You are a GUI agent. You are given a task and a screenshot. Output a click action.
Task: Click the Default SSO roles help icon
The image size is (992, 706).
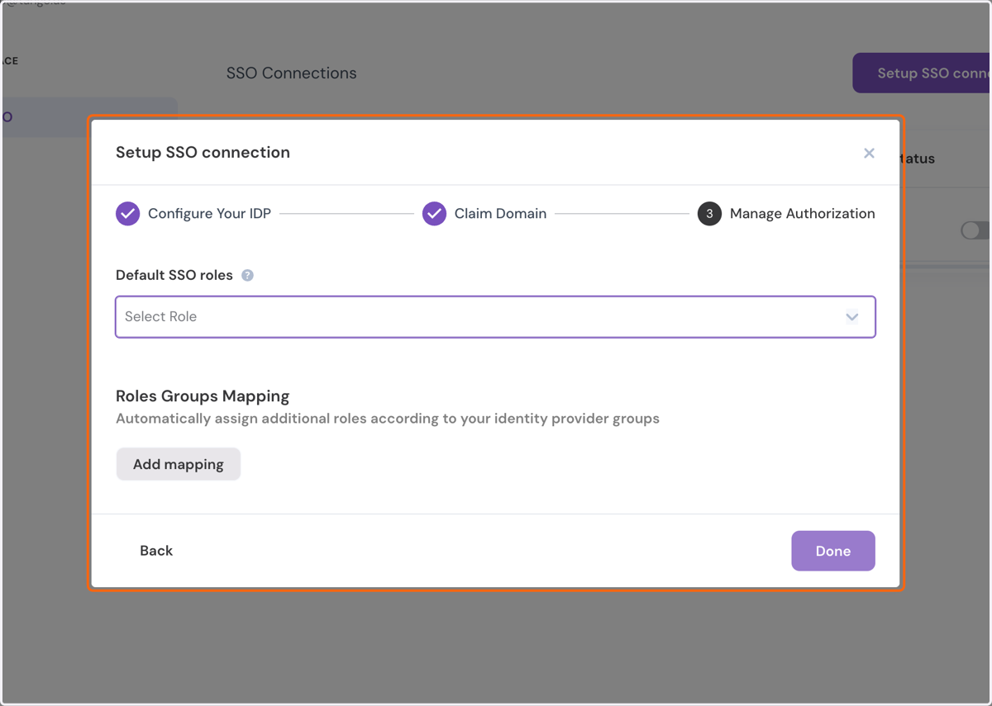(247, 276)
